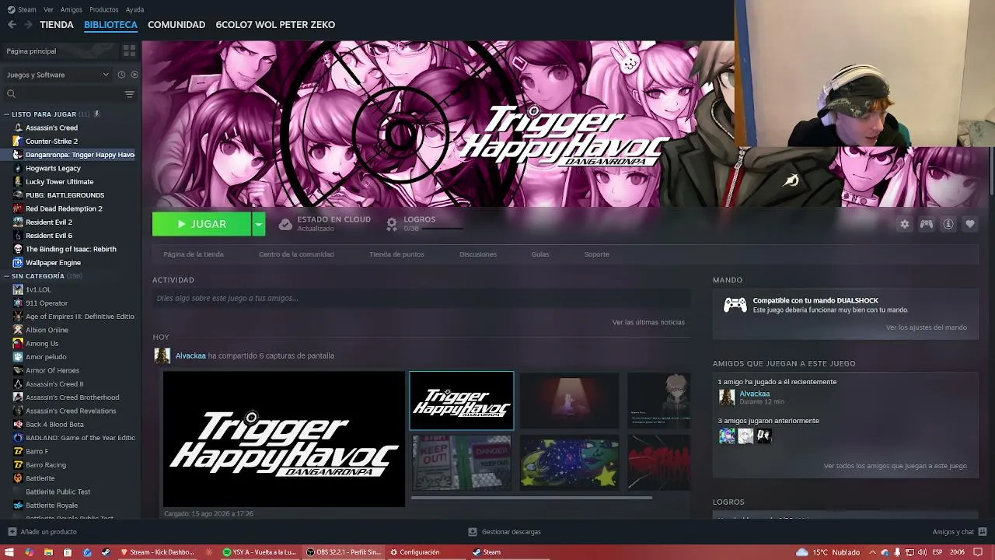Open taskbar notification center icon
The image size is (995, 560).
tap(978, 552)
